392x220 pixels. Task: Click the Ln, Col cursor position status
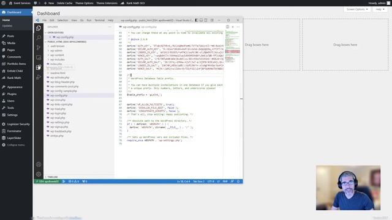click(184, 182)
